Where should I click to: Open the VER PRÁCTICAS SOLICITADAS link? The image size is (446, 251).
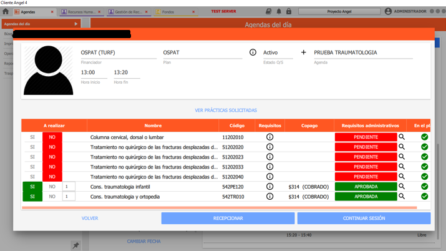pyautogui.click(x=226, y=111)
